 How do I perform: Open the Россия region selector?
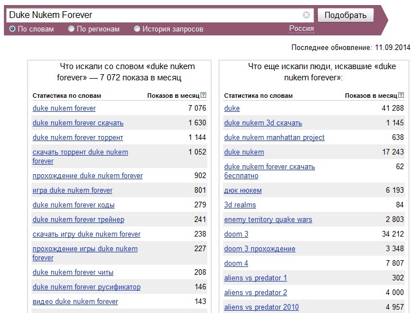coord(302,29)
